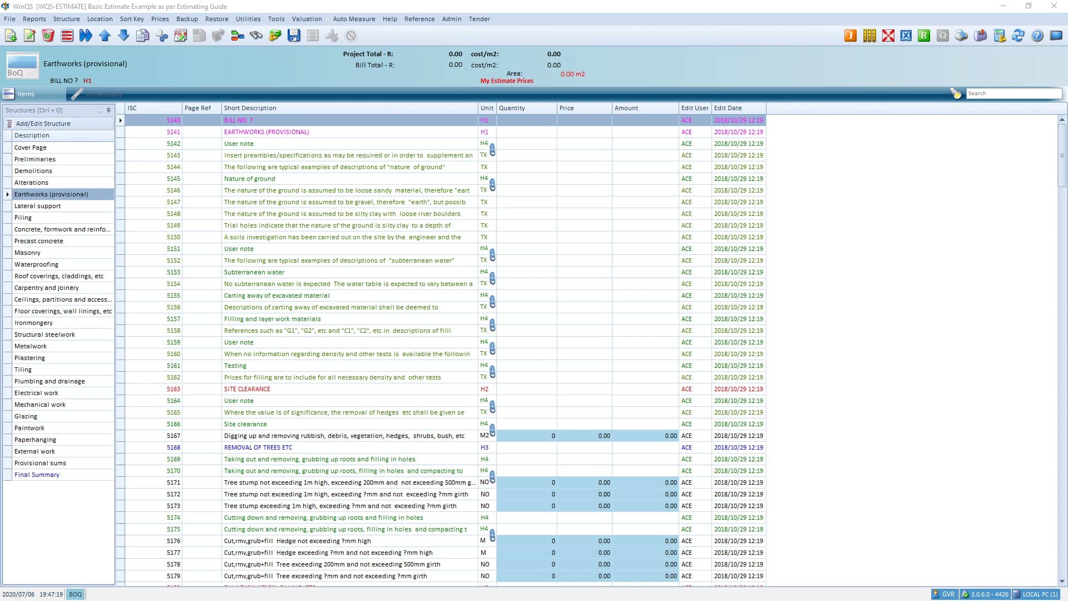Toggle the pin on the Structures panel

(108, 110)
